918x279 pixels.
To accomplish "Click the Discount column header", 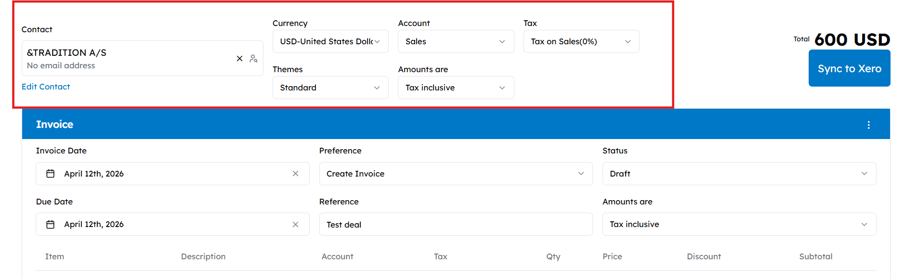I will [704, 256].
